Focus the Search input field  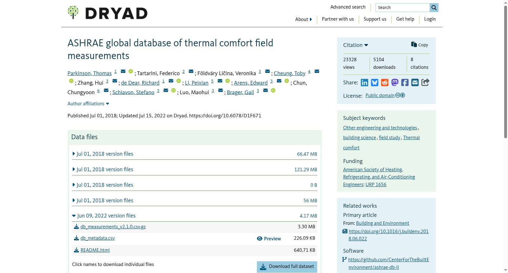tap(403, 8)
